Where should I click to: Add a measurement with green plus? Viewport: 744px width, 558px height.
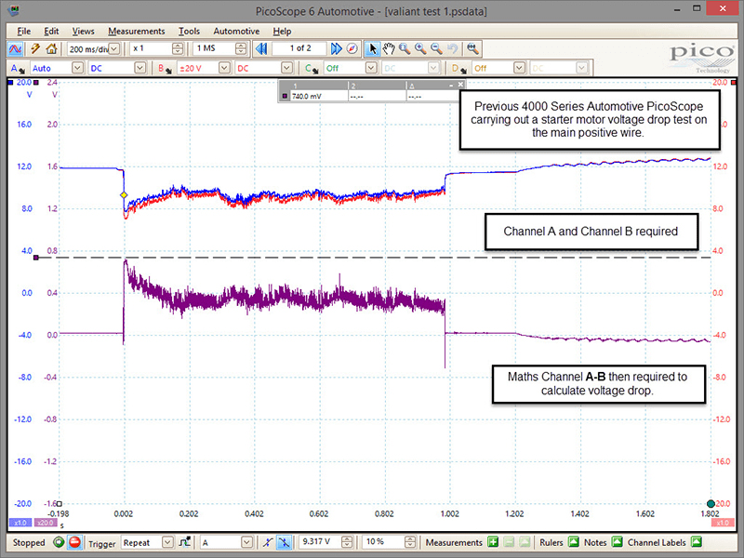click(x=493, y=542)
